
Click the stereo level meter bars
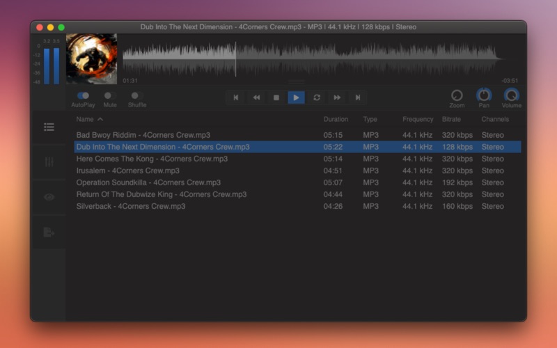[x=52, y=65]
